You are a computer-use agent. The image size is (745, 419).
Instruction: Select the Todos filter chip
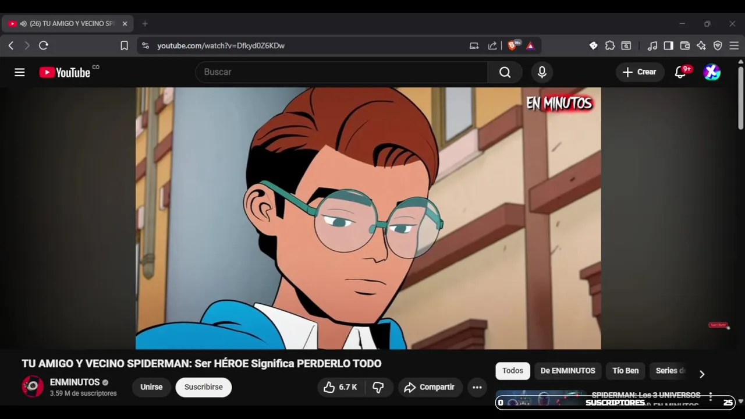(x=513, y=371)
